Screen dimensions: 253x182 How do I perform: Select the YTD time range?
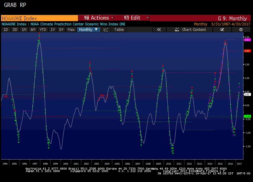pos(43,30)
